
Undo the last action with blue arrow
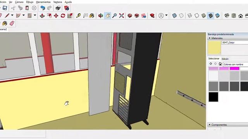pyautogui.click(x=43, y=8)
